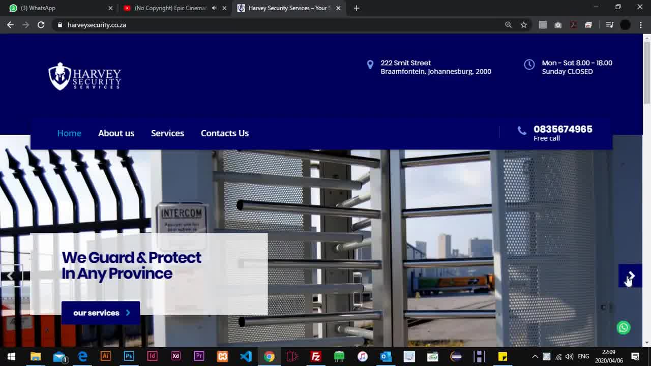This screenshot has height=366, width=651.
Task: Open the taskbar clock and date
Action: pyautogui.click(x=609, y=356)
